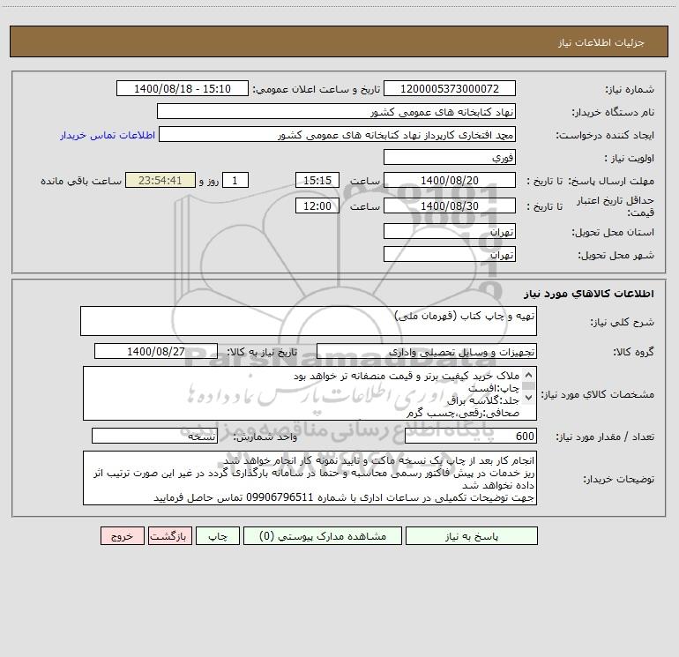The image size is (679, 657).
Task: Click priority field showing فوری
Action: pos(450,157)
